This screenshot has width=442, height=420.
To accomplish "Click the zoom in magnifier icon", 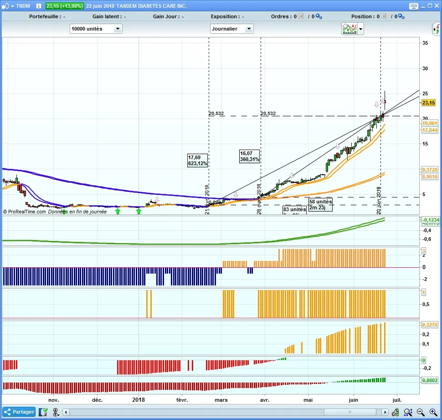I will [432, 412].
